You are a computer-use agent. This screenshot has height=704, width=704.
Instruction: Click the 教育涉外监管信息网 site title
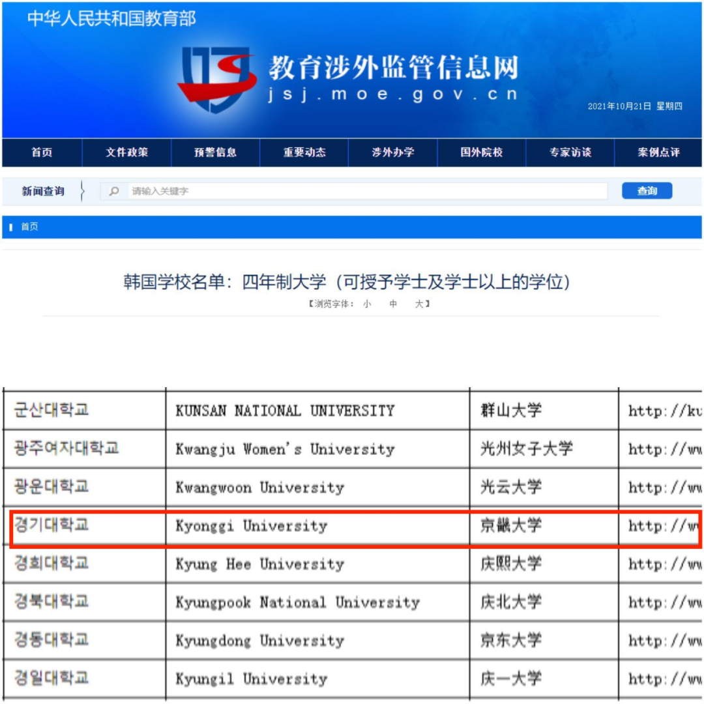(394, 68)
